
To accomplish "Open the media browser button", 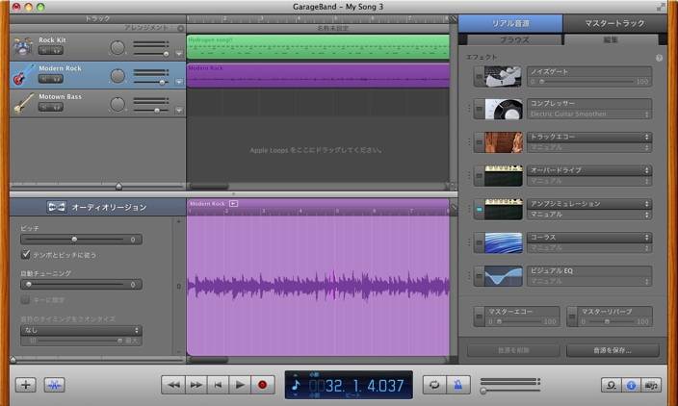I will click(651, 385).
